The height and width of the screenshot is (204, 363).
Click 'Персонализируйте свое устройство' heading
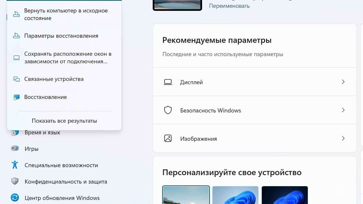[x=232, y=173]
